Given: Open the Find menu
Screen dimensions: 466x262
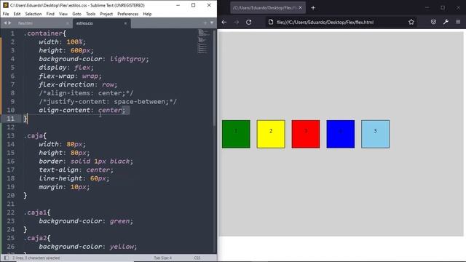Looking at the screenshot, I should point(50,14).
